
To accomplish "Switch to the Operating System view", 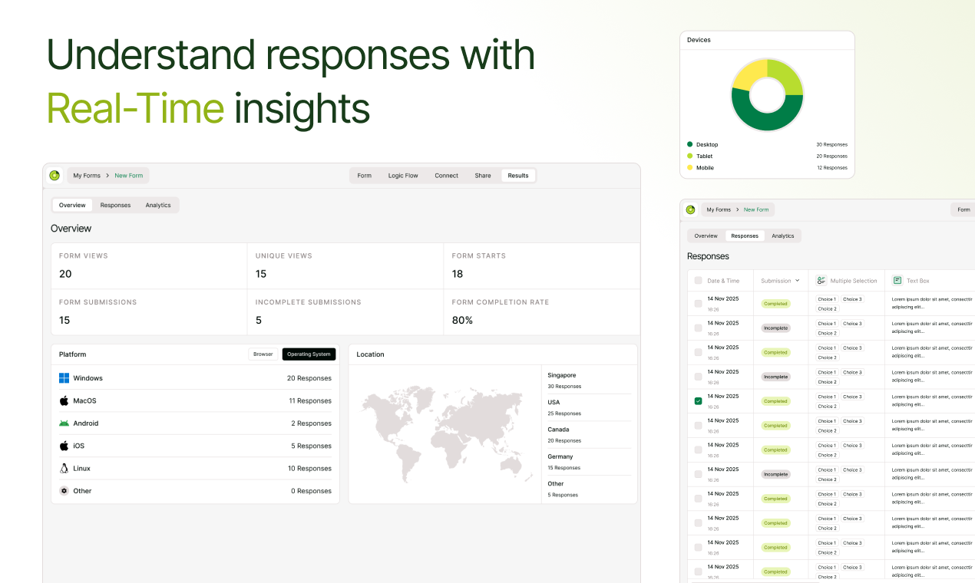I will pos(309,354).
